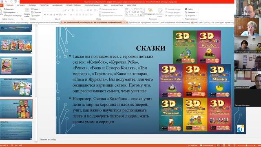The height and width of the screenshot is (147, 261).
Task: Click Reset (Сбросить) slide button
Action: (36, 12)
